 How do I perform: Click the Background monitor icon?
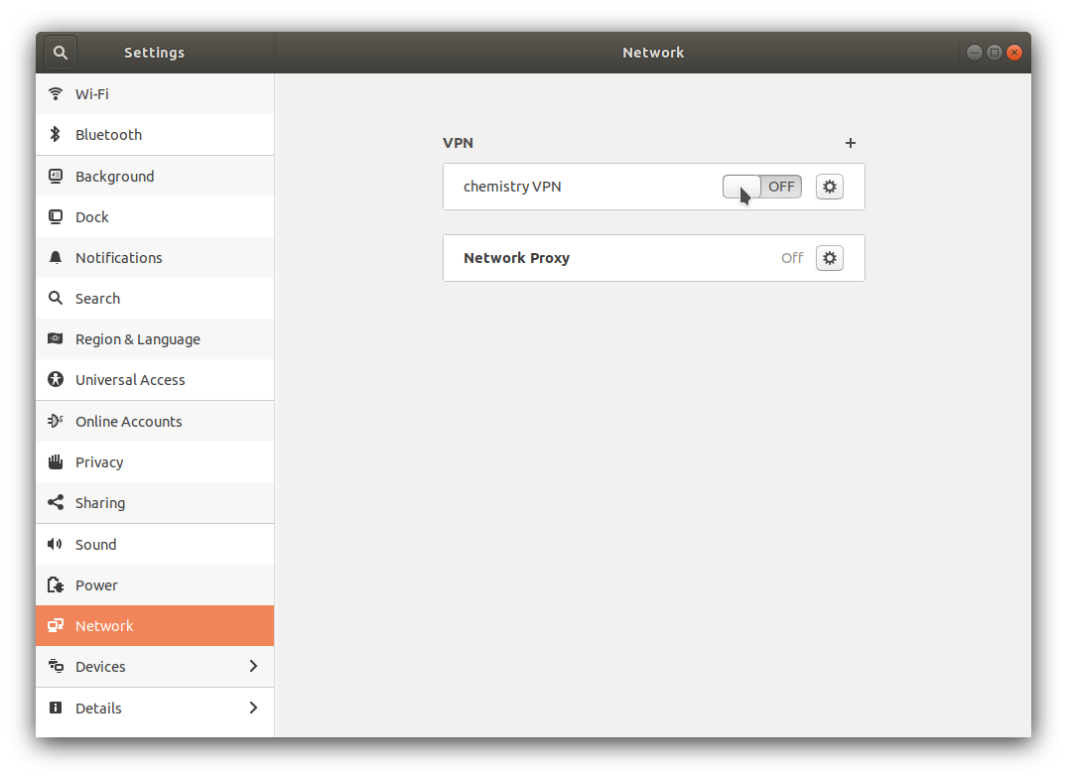point(56,176)
